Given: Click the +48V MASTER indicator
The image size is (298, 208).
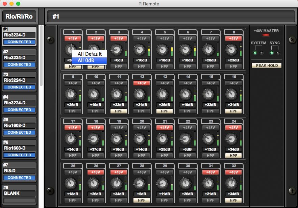Looking at the screenshot, I should coord(266,35).
